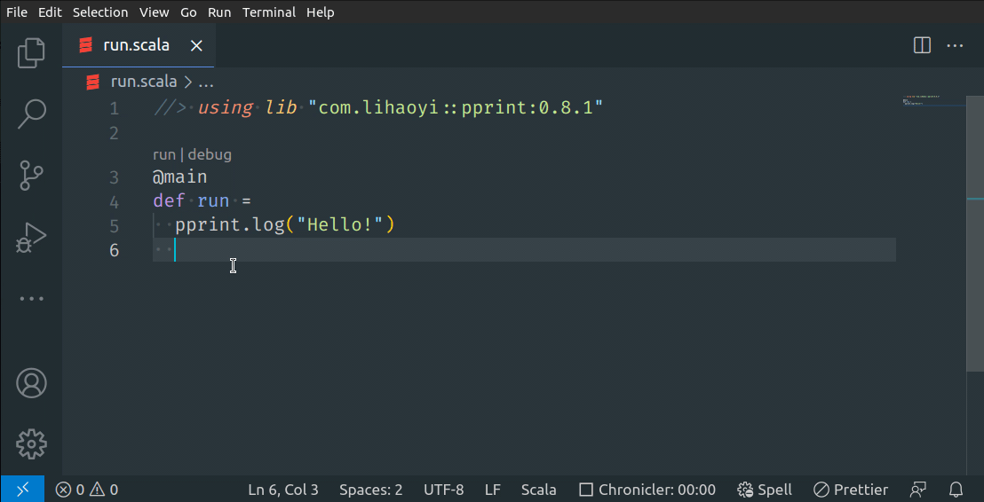
Task: Open the Terminal menu
Action: click(268, 12)
